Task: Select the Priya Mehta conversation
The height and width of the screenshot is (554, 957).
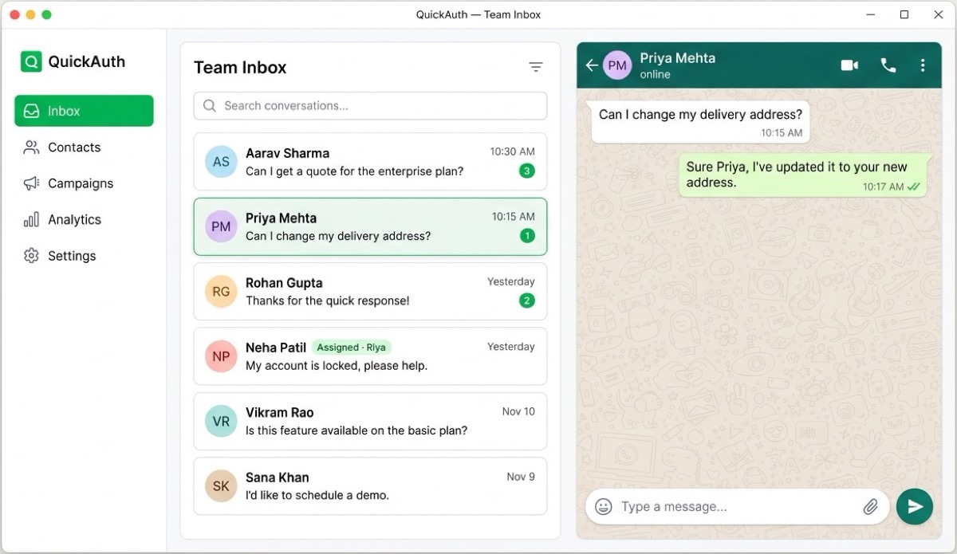Action: coord(370,226)
